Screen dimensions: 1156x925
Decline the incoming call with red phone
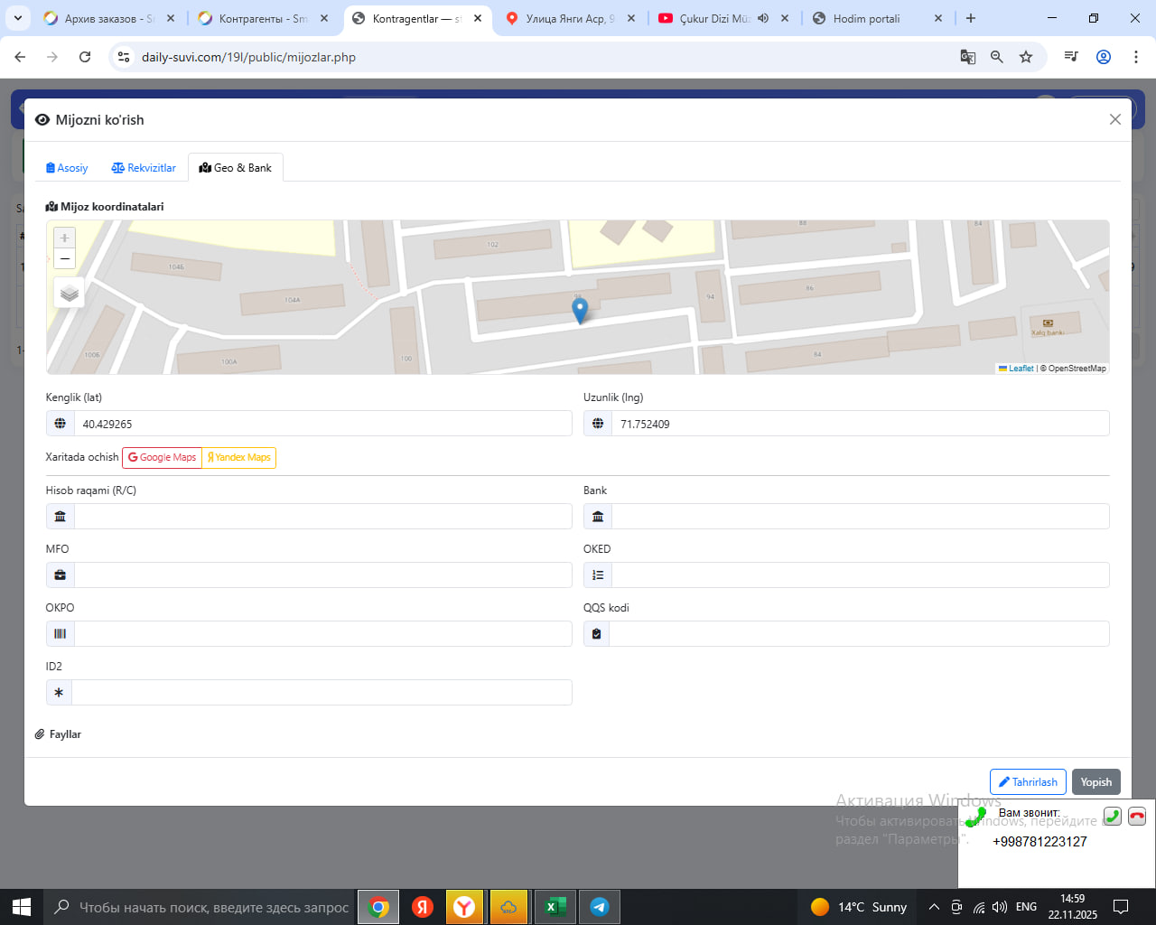pyautogui.click(x=1137, y=816)
